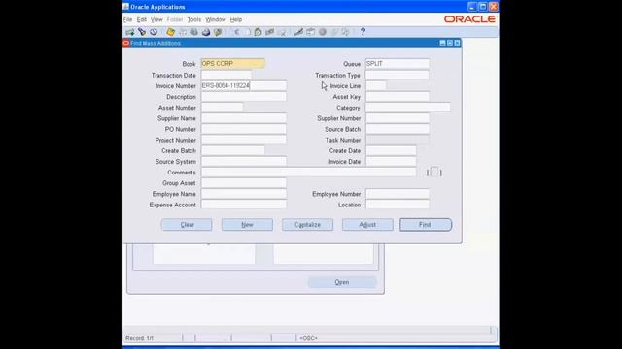The width and height of the screenshot is (622, 349).
Task: Click the Invoice Number field
Action: pyautogui.click(x=244, y=86)
